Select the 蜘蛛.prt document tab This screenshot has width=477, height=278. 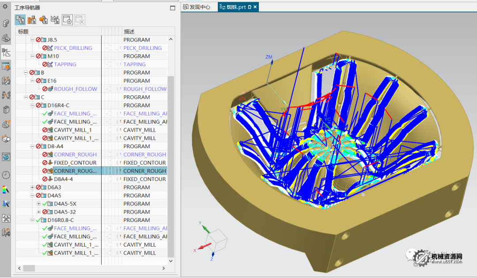pyautogui.click(x=236, y=7)
